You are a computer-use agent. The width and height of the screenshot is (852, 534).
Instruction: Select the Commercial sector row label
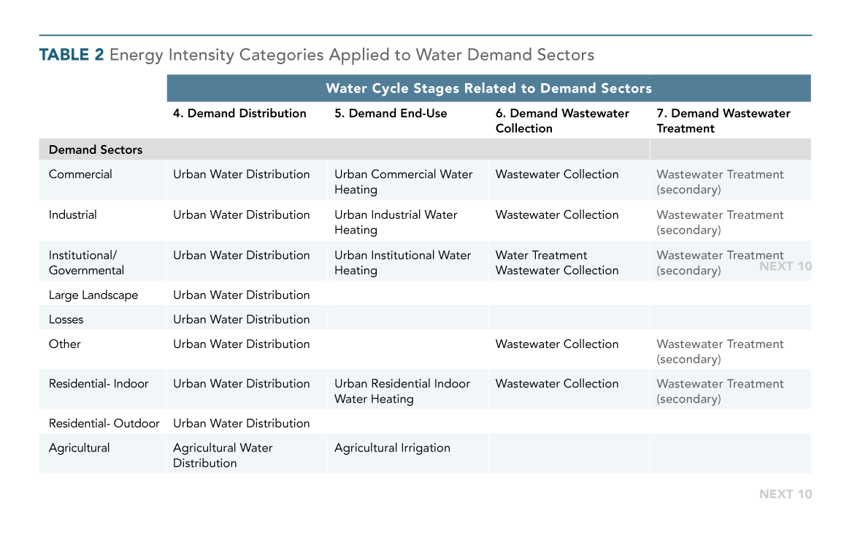click(x=80, y=174)
